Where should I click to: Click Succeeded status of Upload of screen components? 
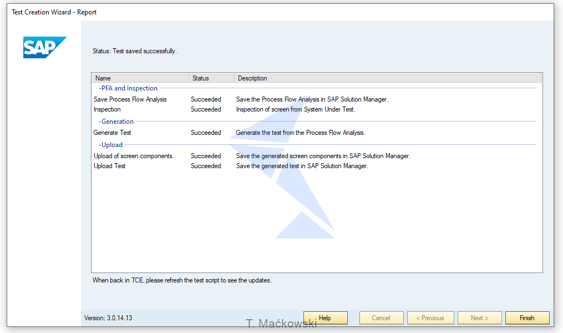tap(206, 156)
